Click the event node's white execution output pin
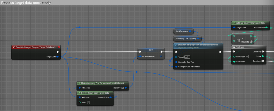Viewport: 274px width, 111px height. tap(58, 52)
